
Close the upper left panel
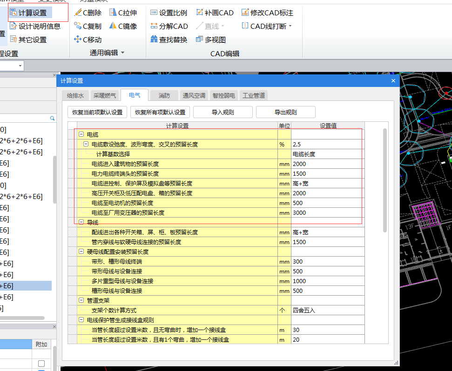(x=54, y=75)
